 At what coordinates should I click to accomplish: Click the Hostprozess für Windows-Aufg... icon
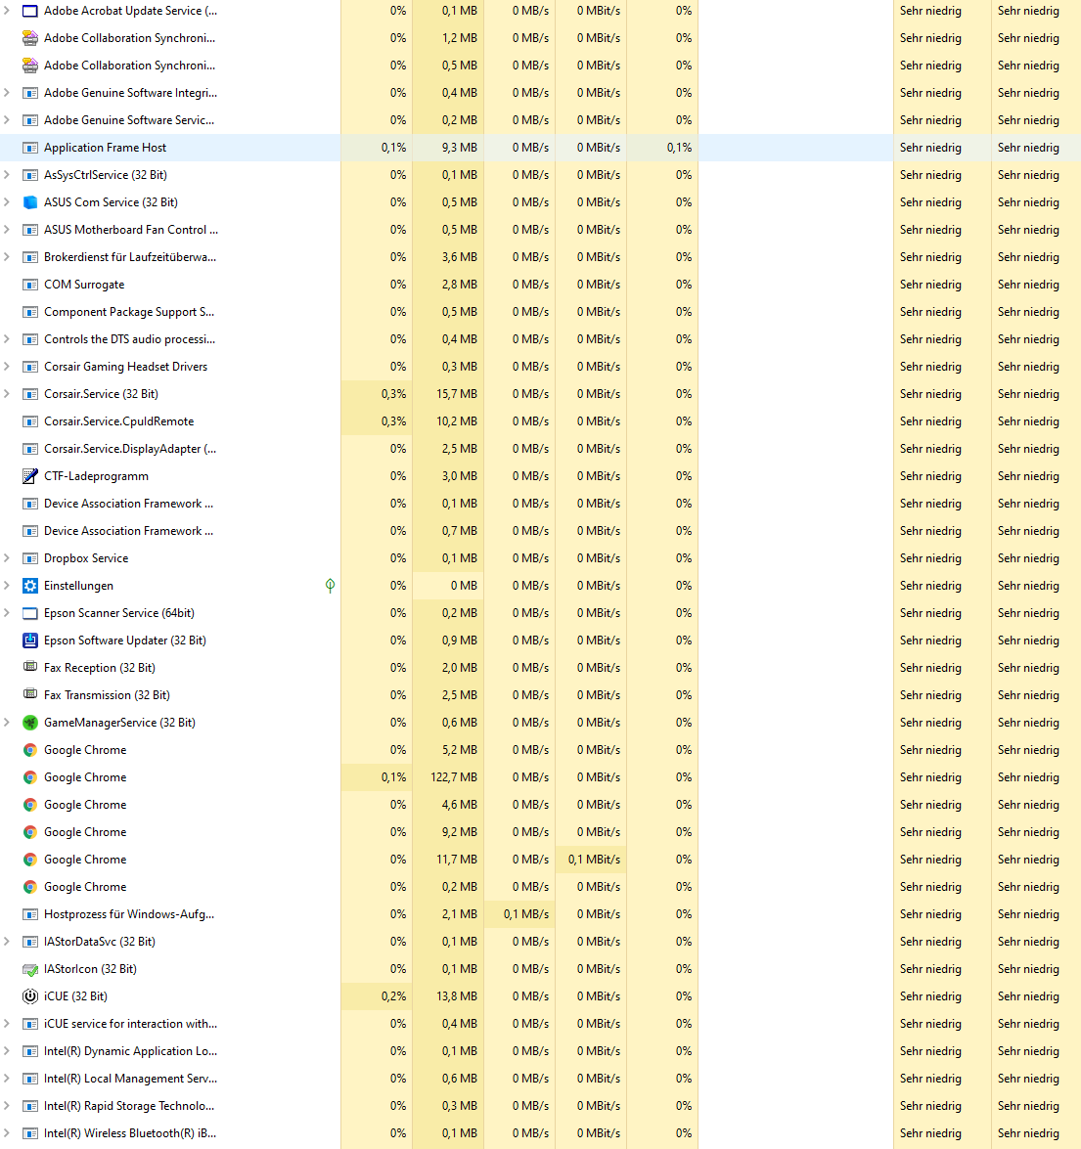click(30, 914)
